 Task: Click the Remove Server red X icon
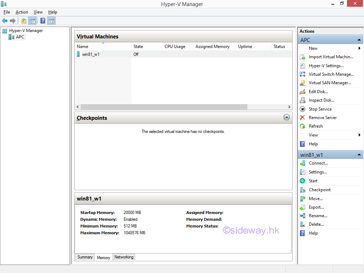point(303,118)
